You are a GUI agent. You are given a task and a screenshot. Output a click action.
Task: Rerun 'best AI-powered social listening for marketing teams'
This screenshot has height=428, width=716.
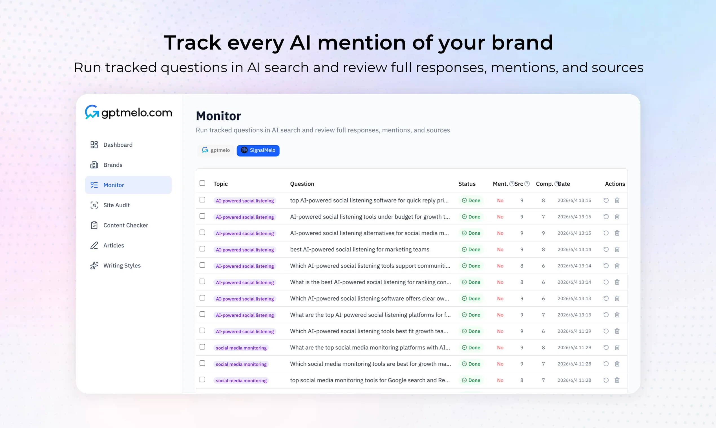606,249
